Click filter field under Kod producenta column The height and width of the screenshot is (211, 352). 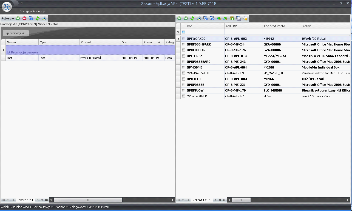pos(282,32)
